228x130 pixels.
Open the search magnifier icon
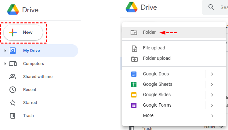coord(212,7)
